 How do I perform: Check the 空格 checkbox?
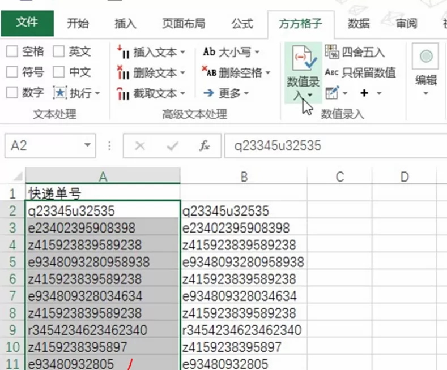coord(12,52)
